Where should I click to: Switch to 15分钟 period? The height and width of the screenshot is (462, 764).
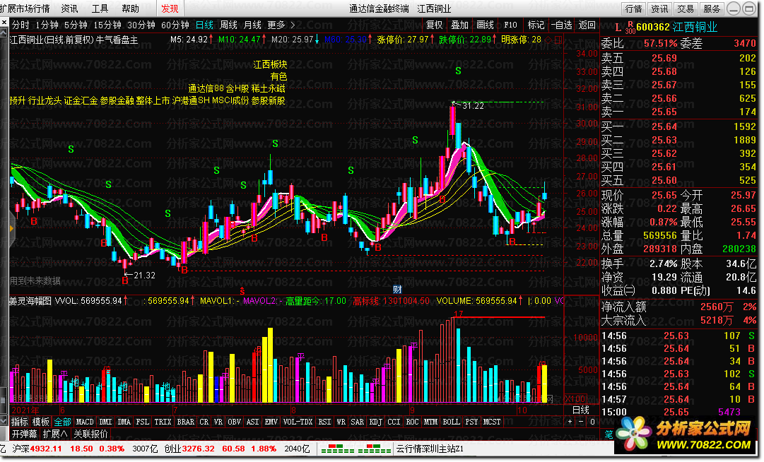[107, 25]
